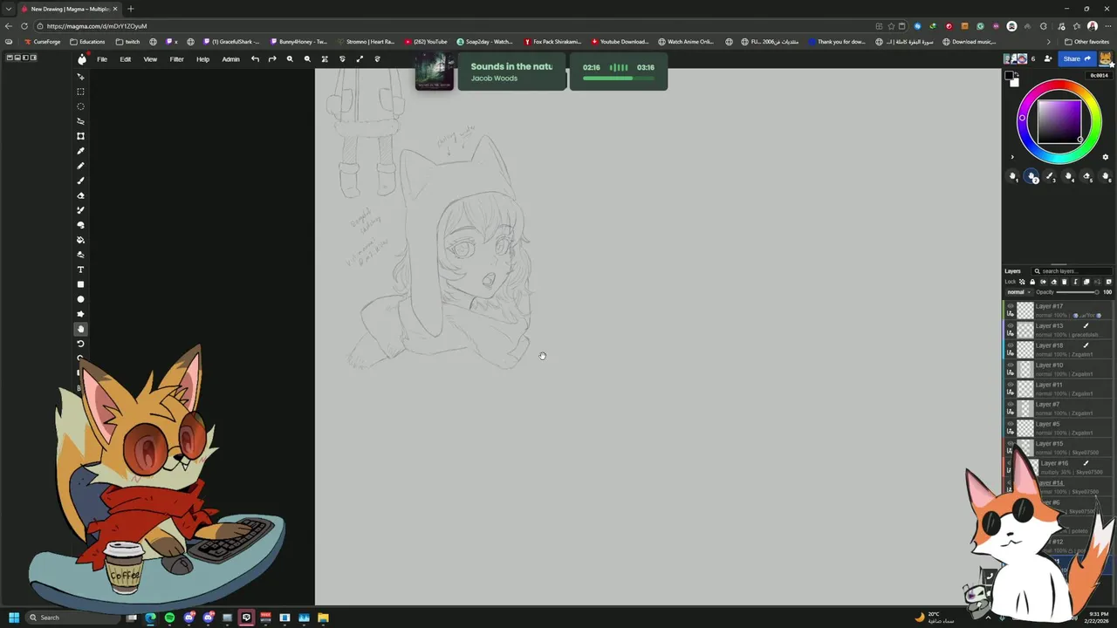The width and height of the screenshot is (1117, 628).
Task: Show more bookmarks chevron
Action: pos(1049,42)
